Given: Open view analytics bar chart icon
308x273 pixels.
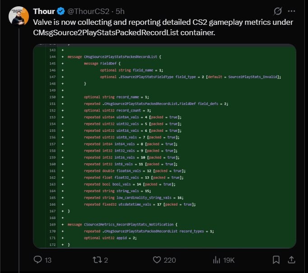Looking at the screenshot, I should pyautogui.click(x=217, y=259).
